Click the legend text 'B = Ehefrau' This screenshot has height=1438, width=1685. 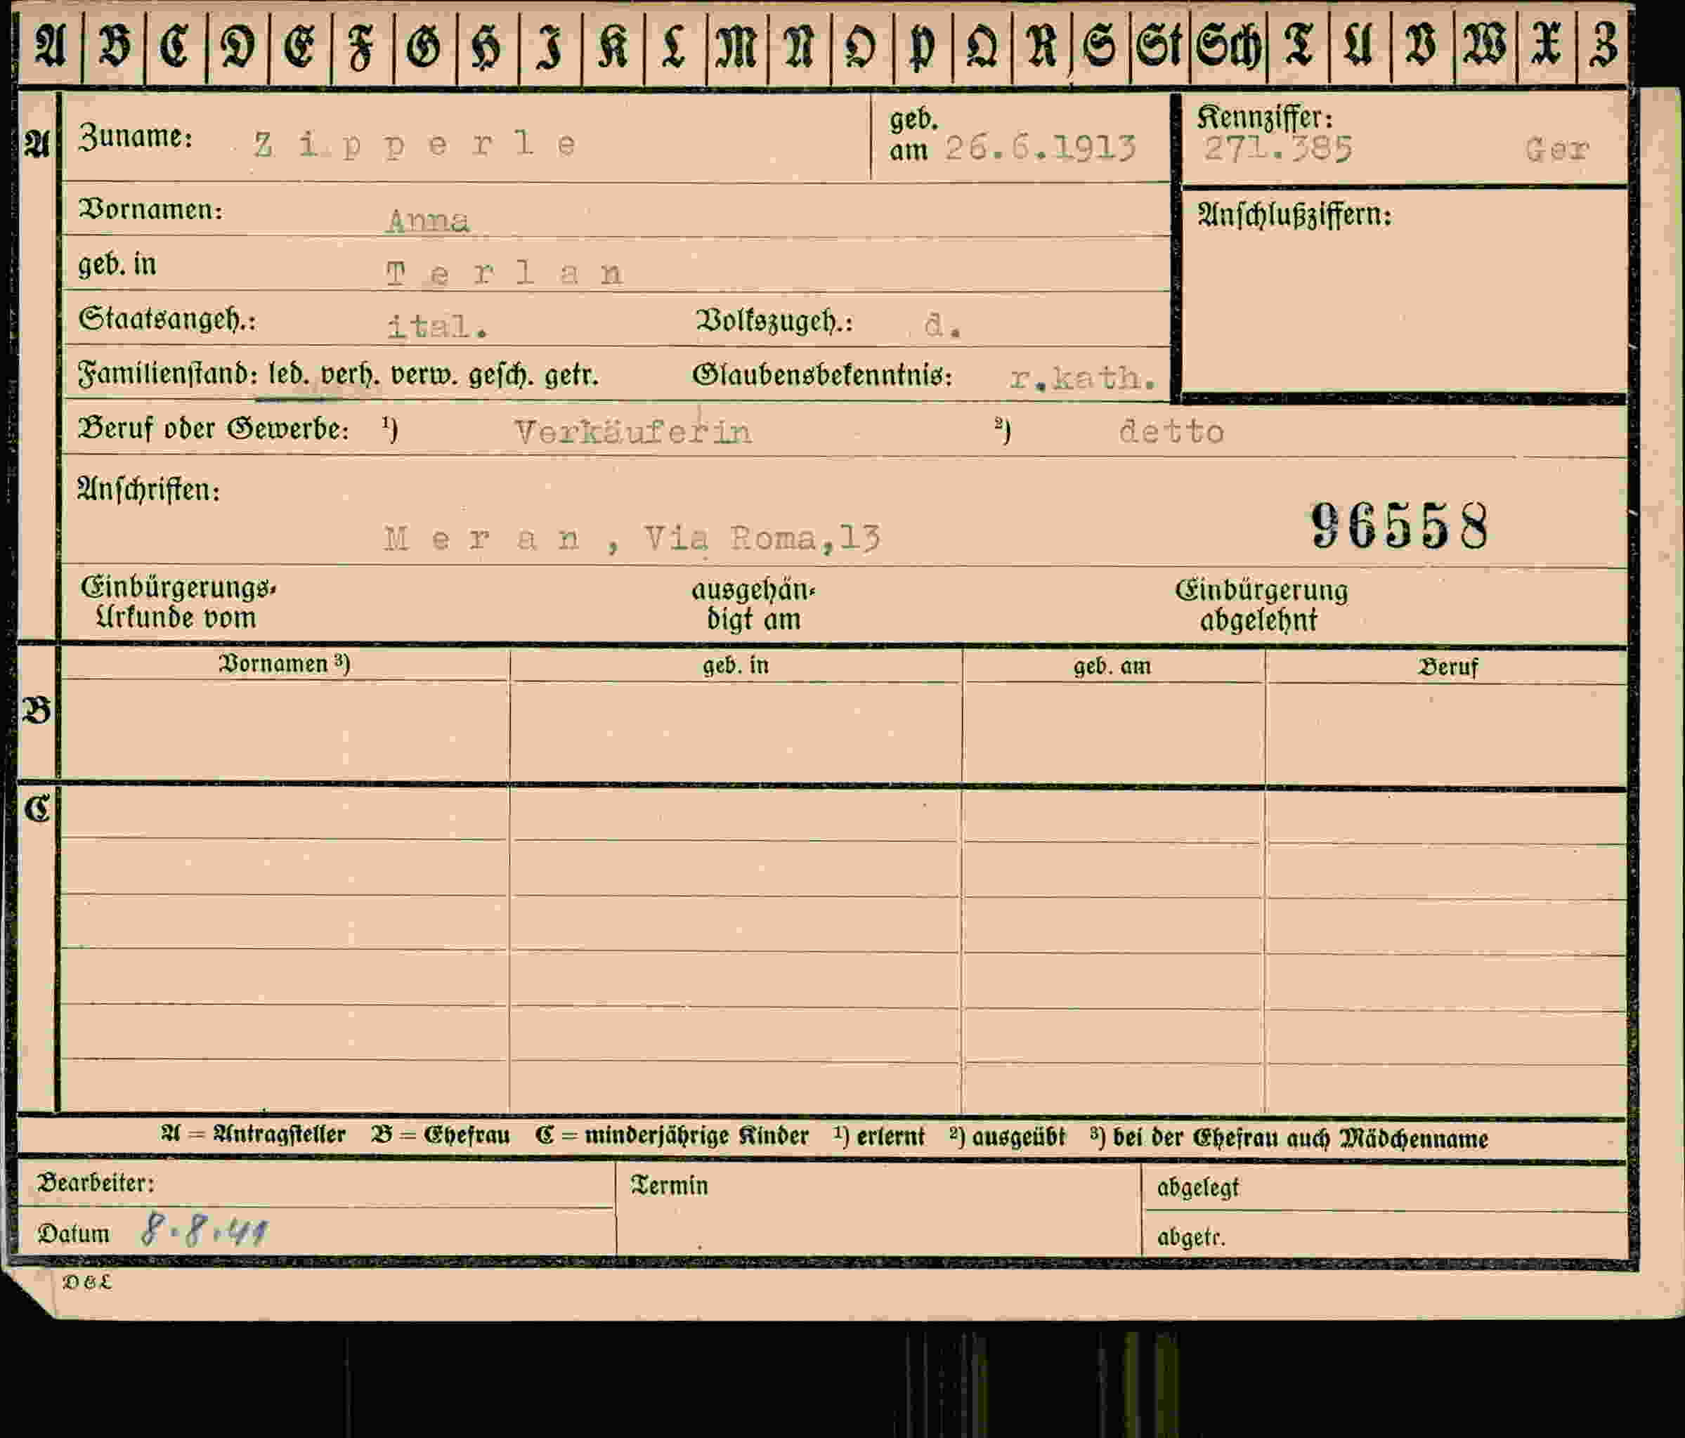pos(440,1136)
